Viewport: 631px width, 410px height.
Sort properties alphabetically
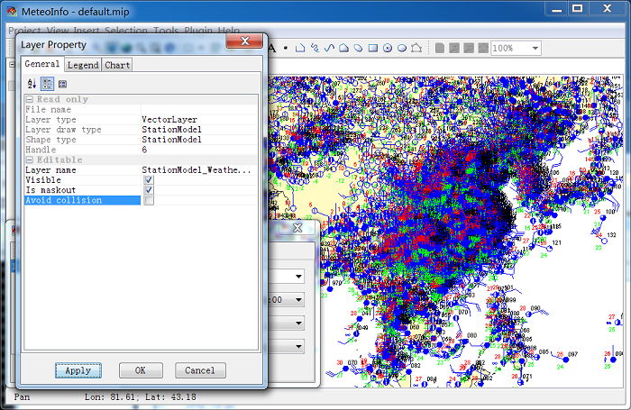pos(32,84)
